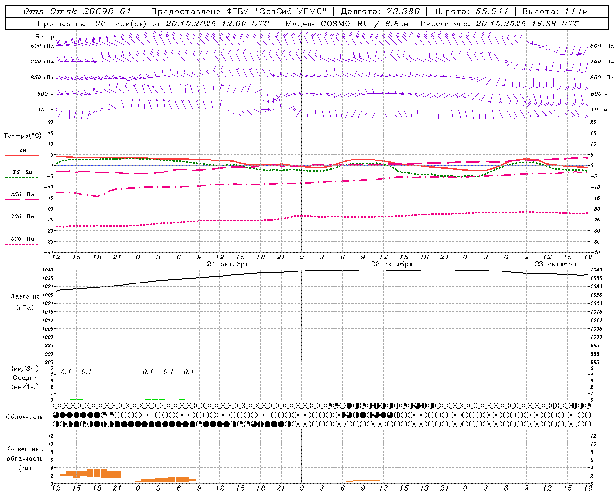Click the station title Oms_Omsk_26698_01
The image size is (616, 492).
[x=77, y=12]
